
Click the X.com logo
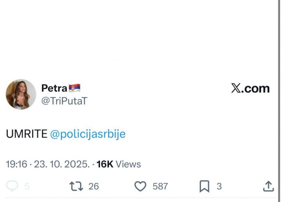[250, 88]
